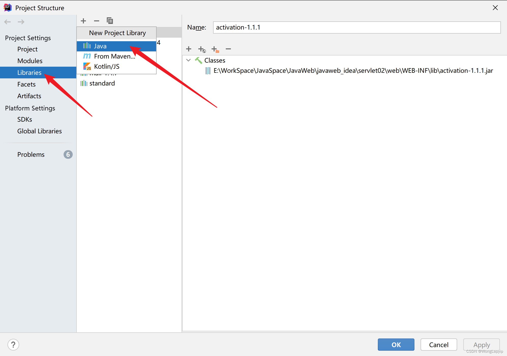Choose the Kotlin/JS library option

[x=107, y=66]
